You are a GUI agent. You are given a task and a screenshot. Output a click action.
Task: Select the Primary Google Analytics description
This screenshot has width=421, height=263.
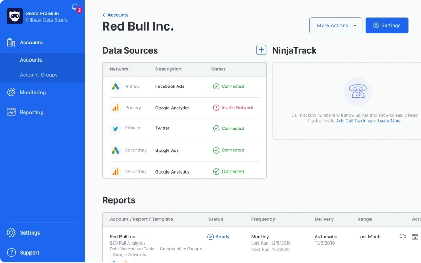(173, 108)
